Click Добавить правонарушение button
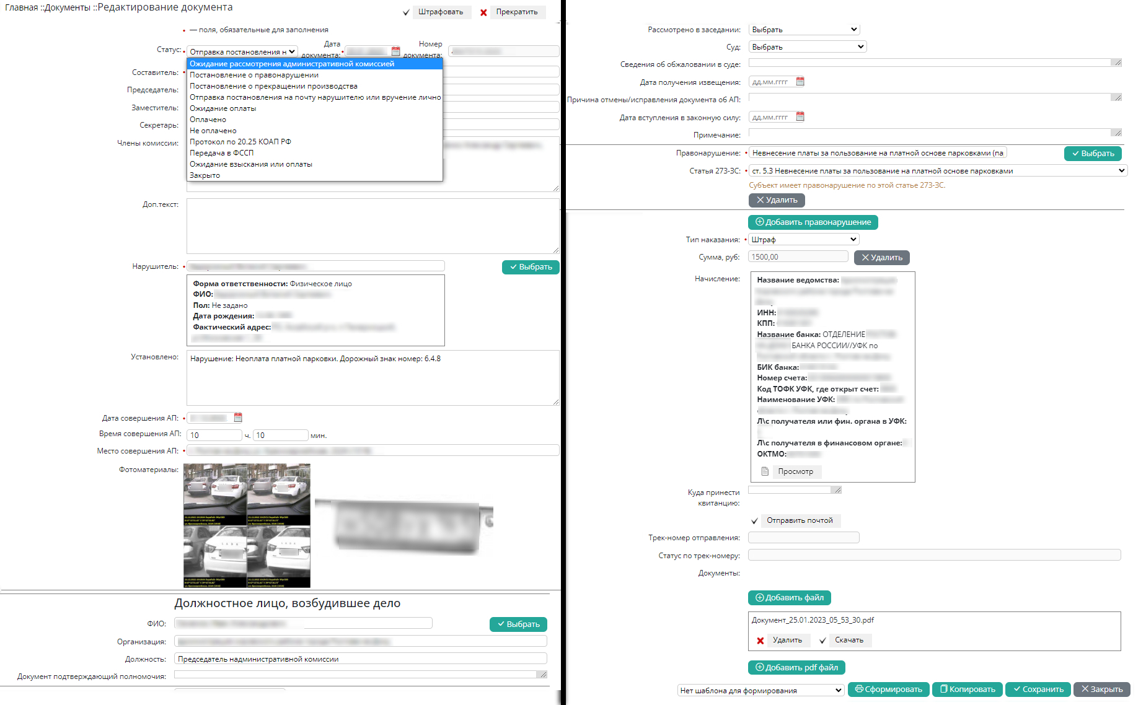The height and width of the screenshot is (705, 1146). coord(813,222)
